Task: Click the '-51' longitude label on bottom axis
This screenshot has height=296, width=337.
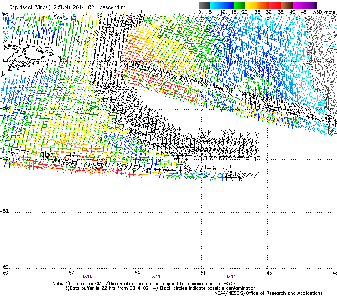Action: coord(202,273)
